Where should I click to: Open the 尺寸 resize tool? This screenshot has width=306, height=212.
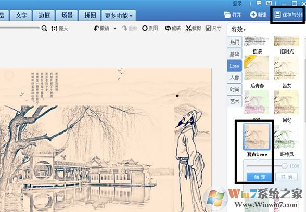(x=213, y=29)
